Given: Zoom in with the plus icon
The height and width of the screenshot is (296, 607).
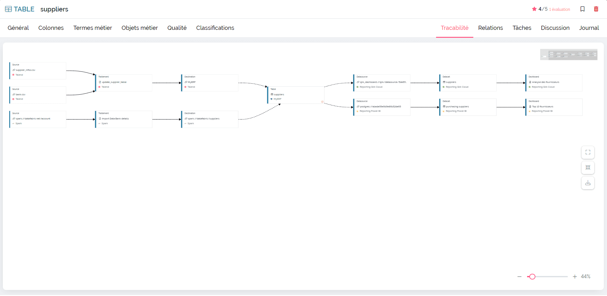Looking at the screenshot, I should 575,277.
